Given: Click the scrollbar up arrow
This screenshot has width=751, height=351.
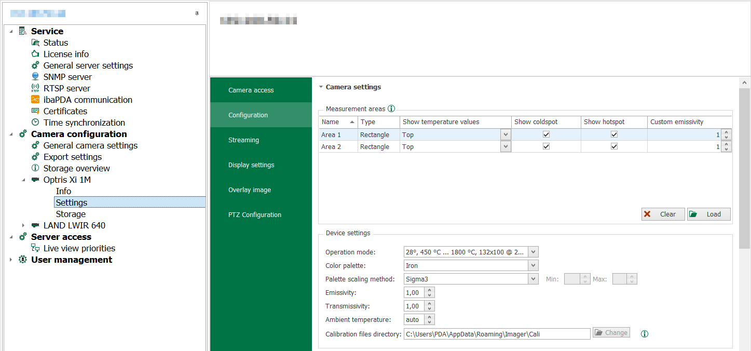Looking at the screenshot, I should 744,83.
